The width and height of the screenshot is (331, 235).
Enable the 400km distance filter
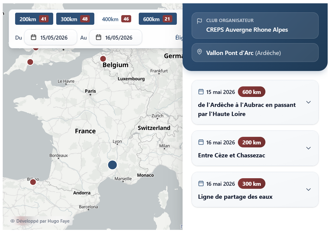(x=116, y=19)
